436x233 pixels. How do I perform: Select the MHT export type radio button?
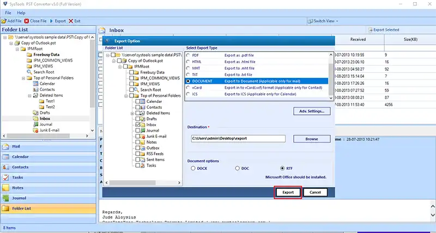pyautogui.click(x=189, y=68)
